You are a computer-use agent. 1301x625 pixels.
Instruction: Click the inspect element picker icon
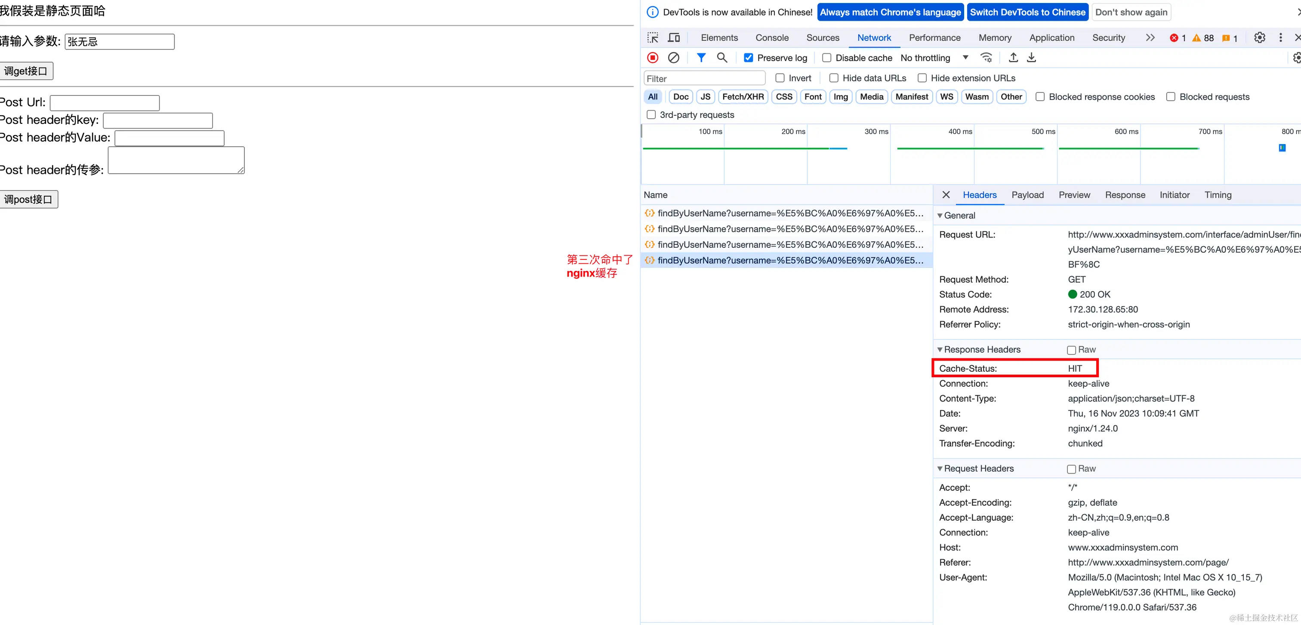[653, 38]
